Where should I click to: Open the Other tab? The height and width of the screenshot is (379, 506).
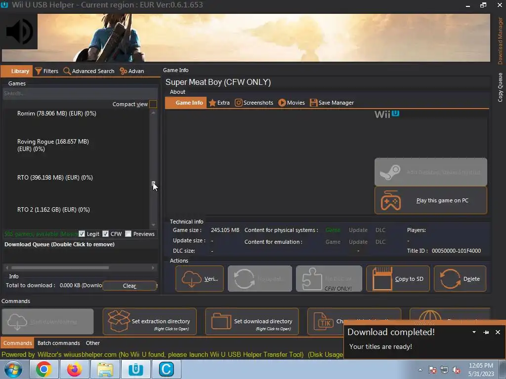pos(92,343)
